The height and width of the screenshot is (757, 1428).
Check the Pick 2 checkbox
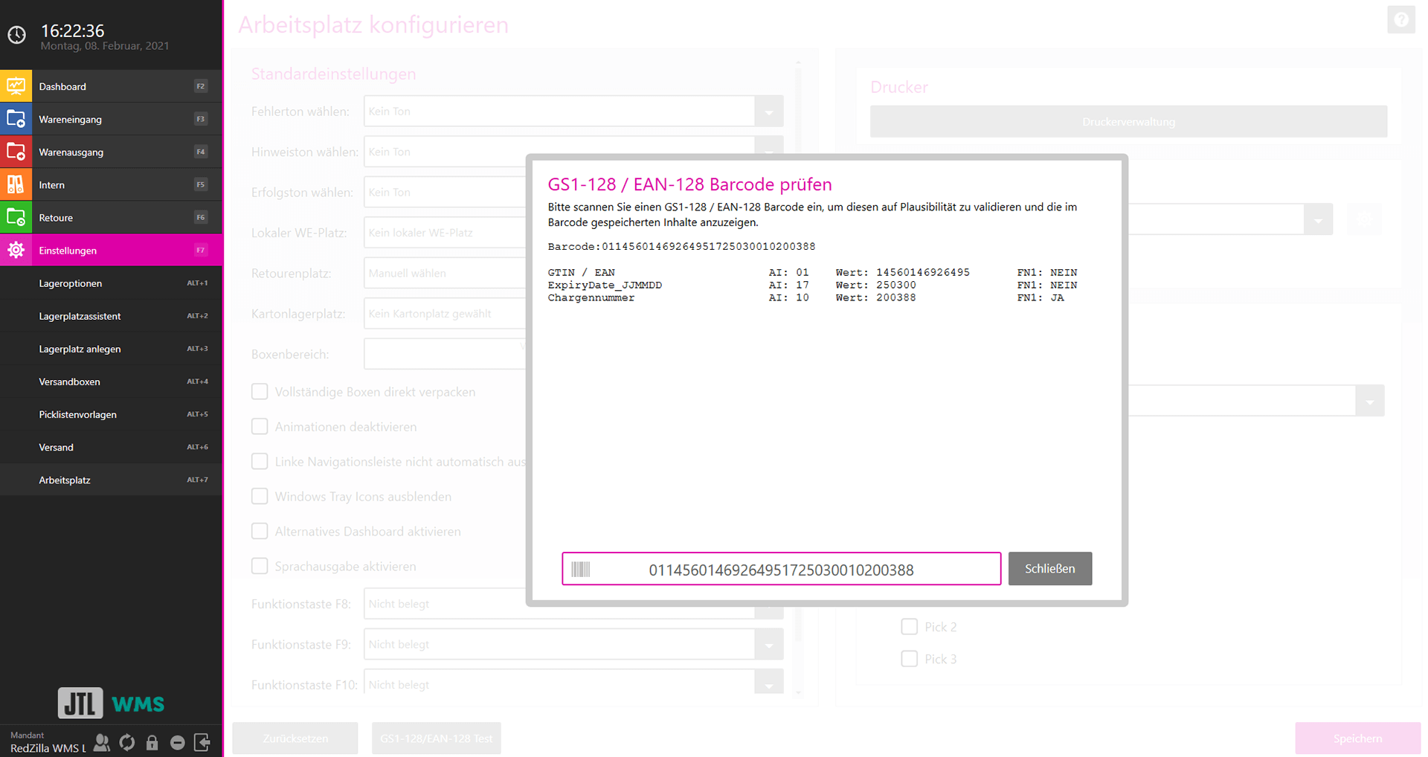coord(909,627)
